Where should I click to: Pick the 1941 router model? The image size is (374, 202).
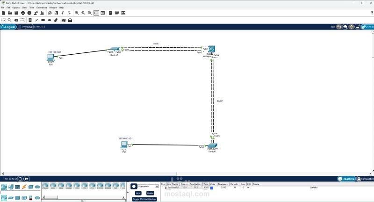tap(77, 186)
